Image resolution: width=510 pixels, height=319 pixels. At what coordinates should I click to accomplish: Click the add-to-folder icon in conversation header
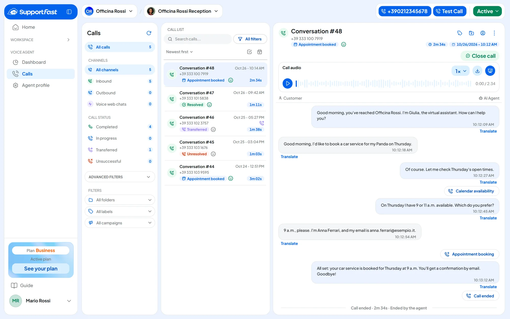[x=471, y=33]
